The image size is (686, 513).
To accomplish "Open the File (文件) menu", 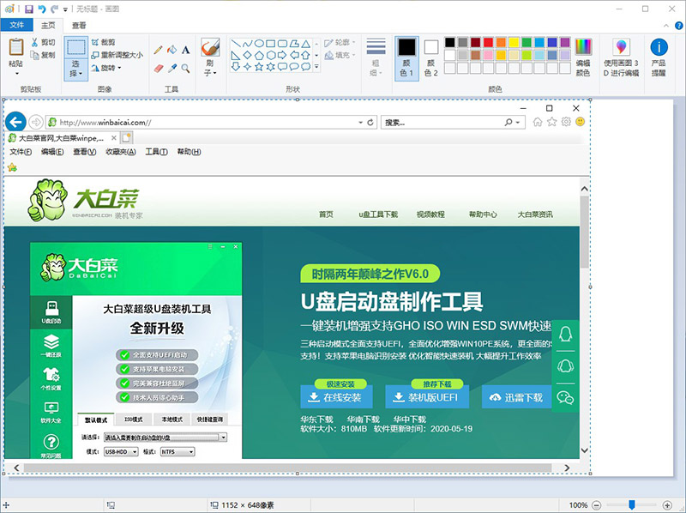I will [x=17, y=26].
